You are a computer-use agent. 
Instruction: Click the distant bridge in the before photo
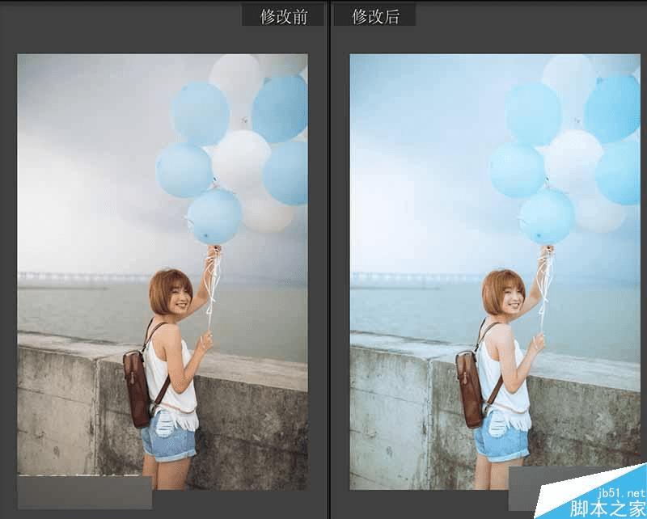[82, 277]
